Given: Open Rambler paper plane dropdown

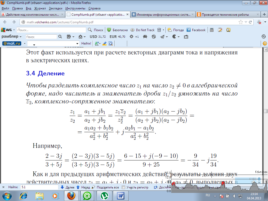Looking at the screenshot, I should tap(164, 37).
